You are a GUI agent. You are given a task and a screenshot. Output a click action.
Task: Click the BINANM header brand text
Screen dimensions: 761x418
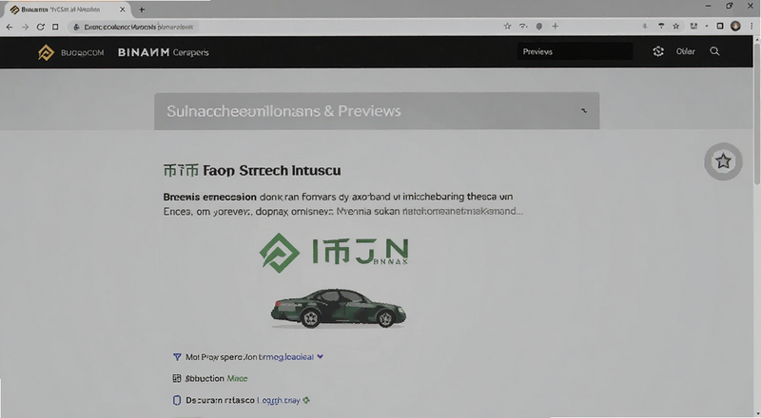[x=144, y=52]
